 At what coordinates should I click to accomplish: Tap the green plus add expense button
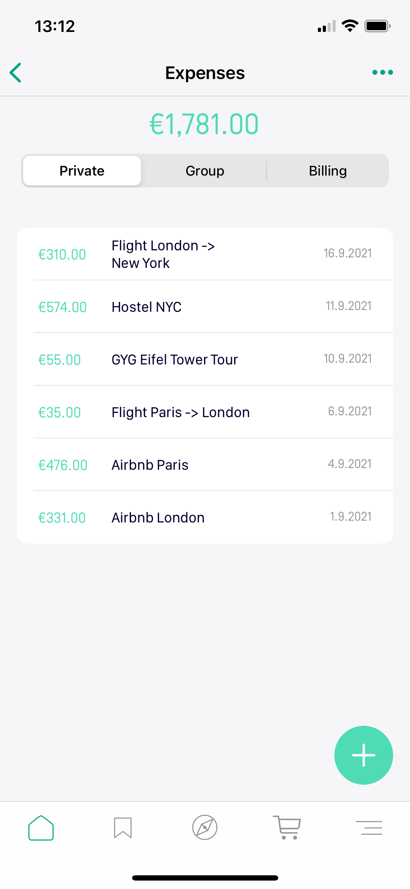pos(363,755)
